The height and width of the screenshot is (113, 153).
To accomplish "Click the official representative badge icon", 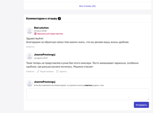I will (35, 34).
